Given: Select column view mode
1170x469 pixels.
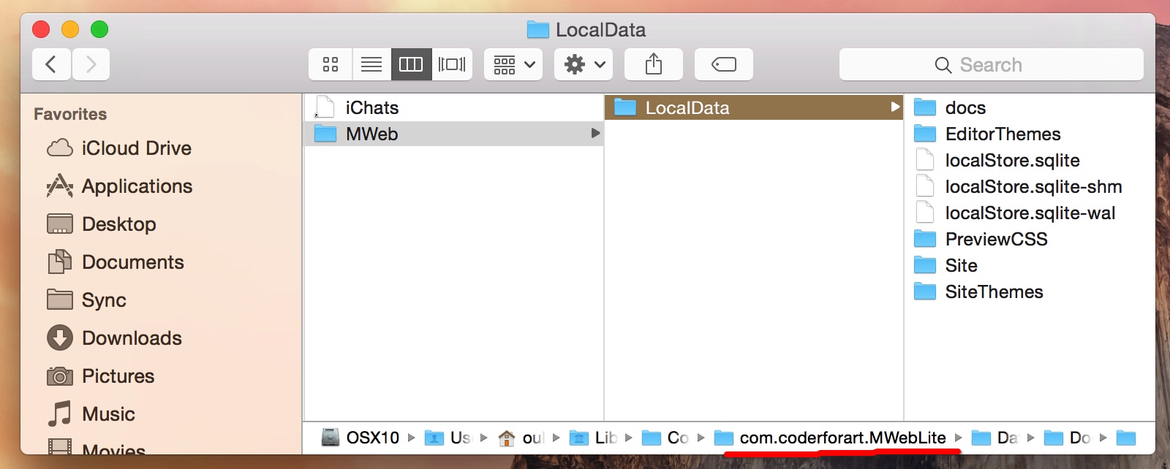Looking at the screenshot, I should coord(411,64).
